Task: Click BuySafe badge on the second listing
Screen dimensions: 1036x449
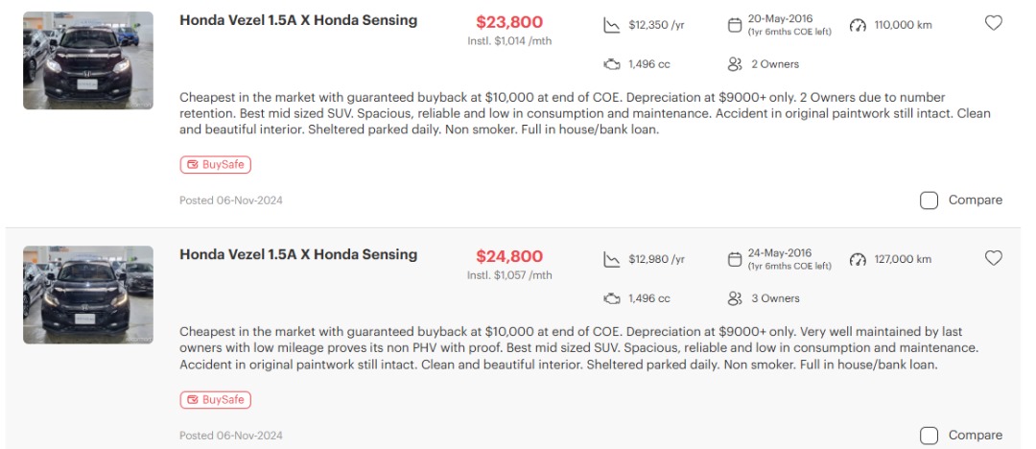Action: coord(215,400)
